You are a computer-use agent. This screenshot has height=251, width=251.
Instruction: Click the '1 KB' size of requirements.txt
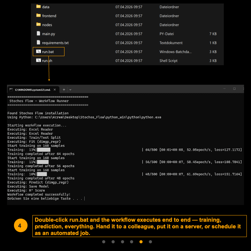[213, 43]
